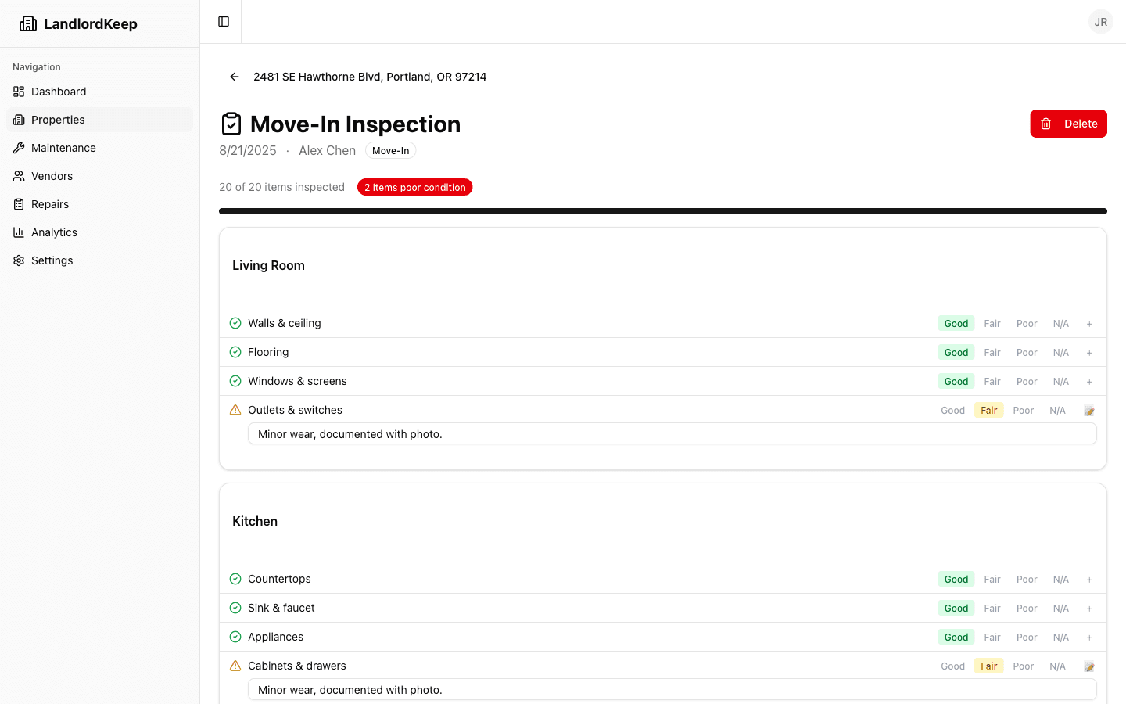This screenshot has height=704, width=1126.
Task: Click the edit-note icon beside Cabinets & drawers
Action: click(1089, 666)
